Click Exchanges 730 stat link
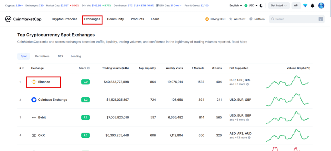This screenshot has height=151, width=331. click(34, 5)
